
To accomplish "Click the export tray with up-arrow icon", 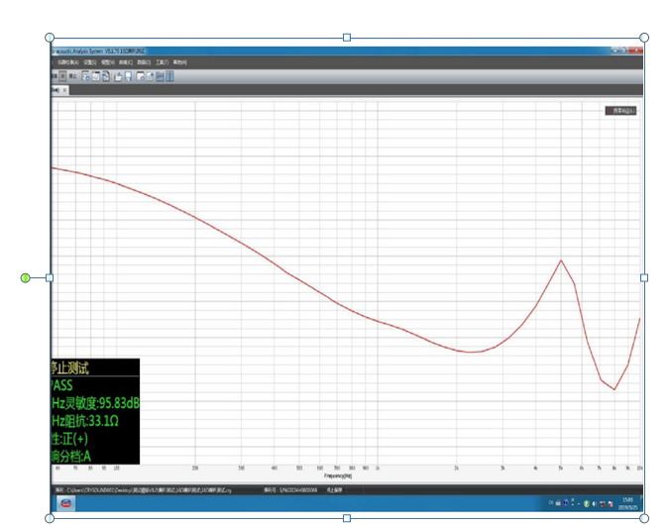I will 118,76.
